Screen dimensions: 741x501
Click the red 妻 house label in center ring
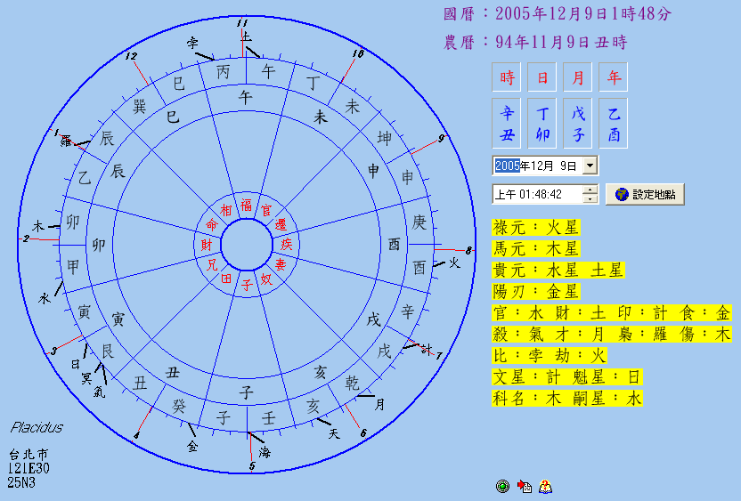pyautogui.click(x=281, y=264)
